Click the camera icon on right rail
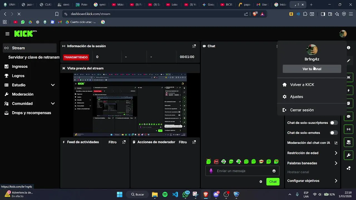 tap(348, 142)
